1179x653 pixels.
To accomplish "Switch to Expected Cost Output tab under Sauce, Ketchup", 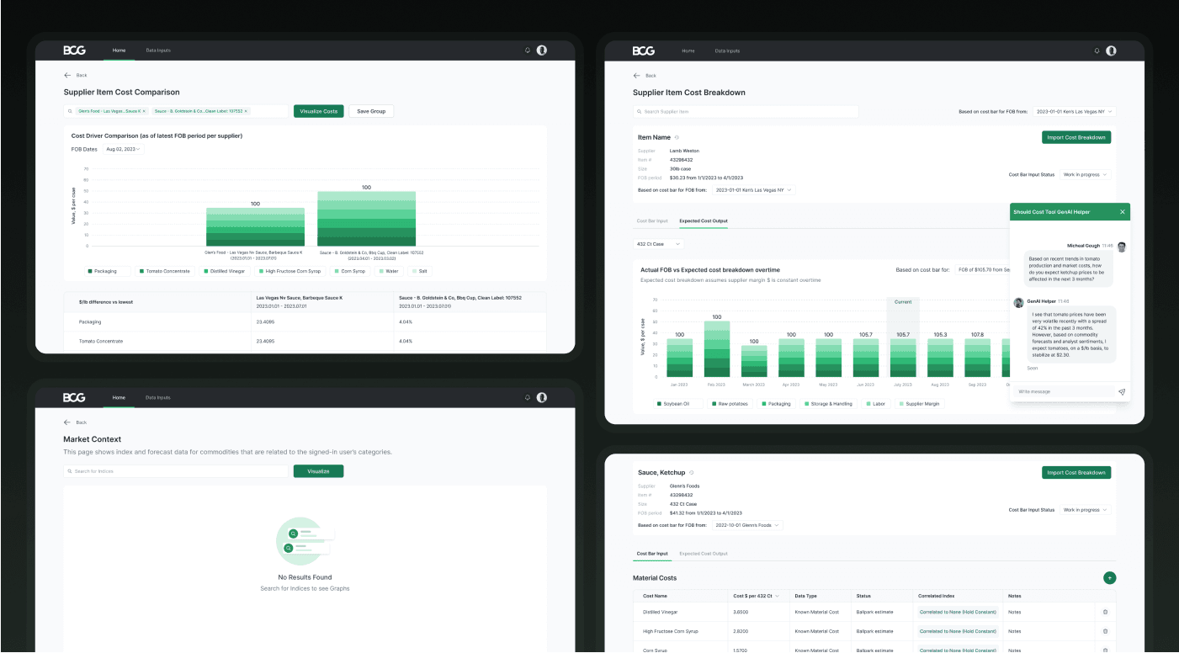I will [704, 554].
